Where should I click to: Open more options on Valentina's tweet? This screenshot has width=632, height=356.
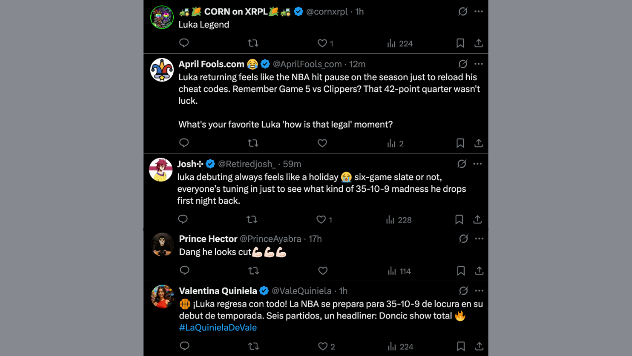(x=478, y=291)
